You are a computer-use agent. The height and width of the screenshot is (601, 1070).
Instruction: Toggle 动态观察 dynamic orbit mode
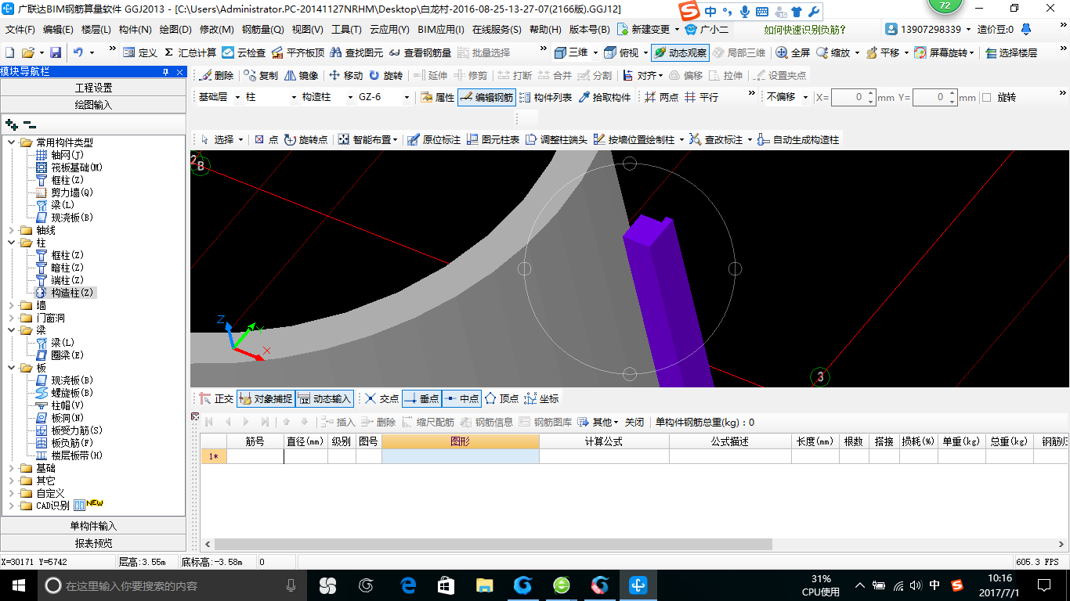pos(680,52)
